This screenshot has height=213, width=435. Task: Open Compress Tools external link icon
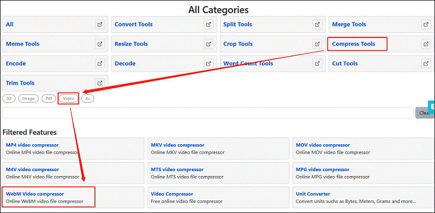click(426, 44)
